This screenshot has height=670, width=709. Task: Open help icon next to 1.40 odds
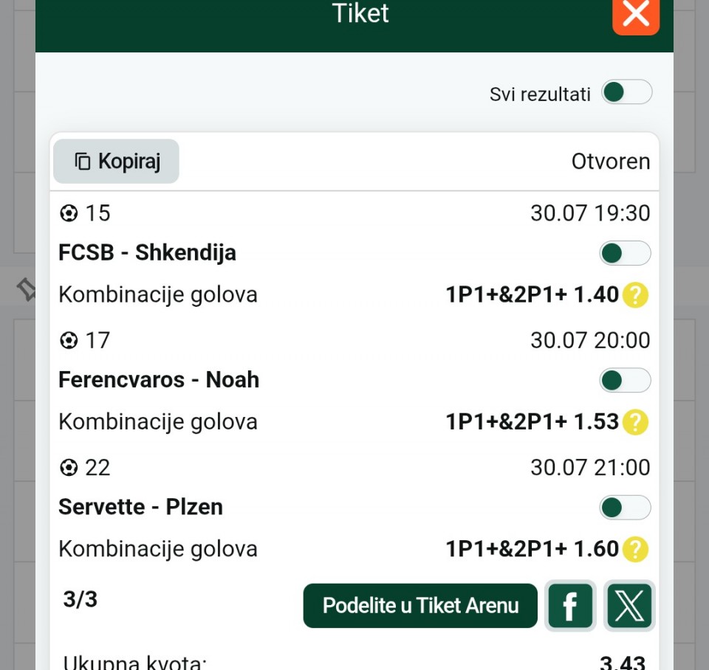(x=635, y=295)
